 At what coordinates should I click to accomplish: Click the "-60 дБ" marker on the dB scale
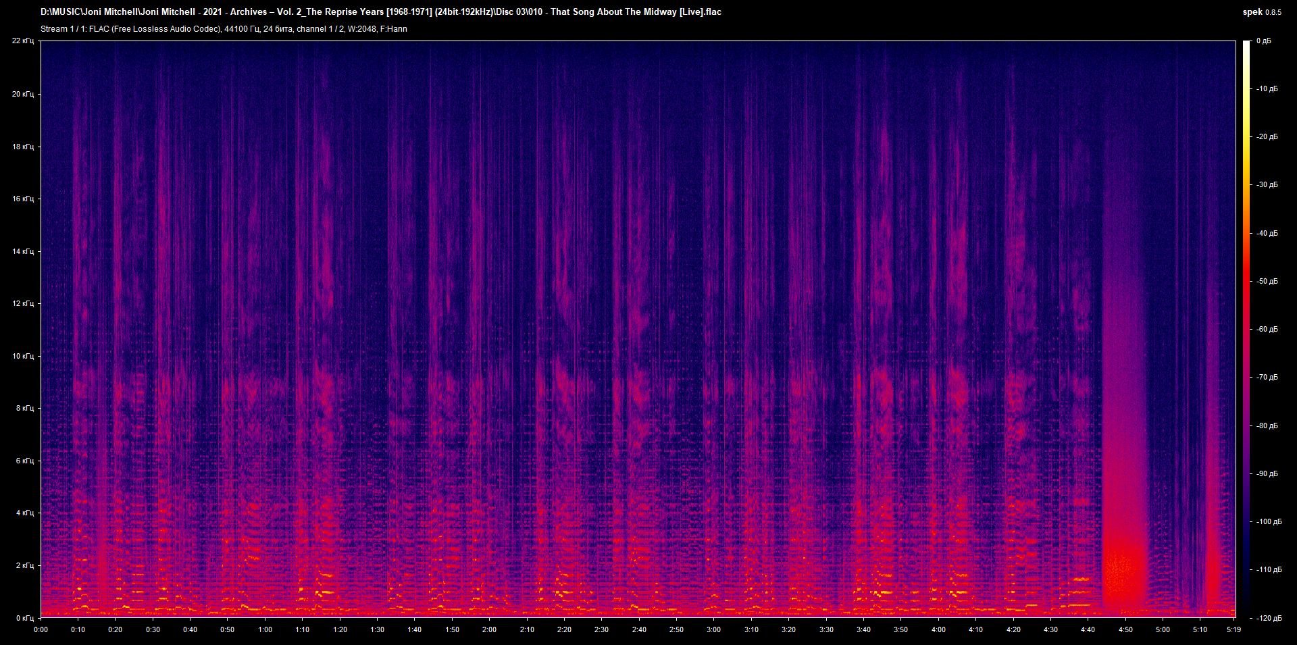tap(1265, 329)
